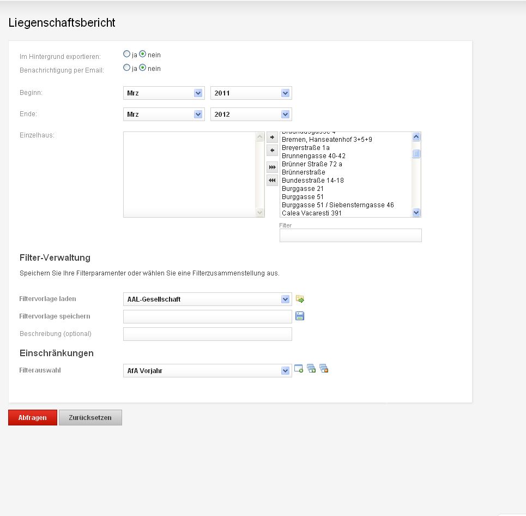Open the Ende month dropdown
The width and height of the screenshot is (526, 516).
tap(164, 114)
